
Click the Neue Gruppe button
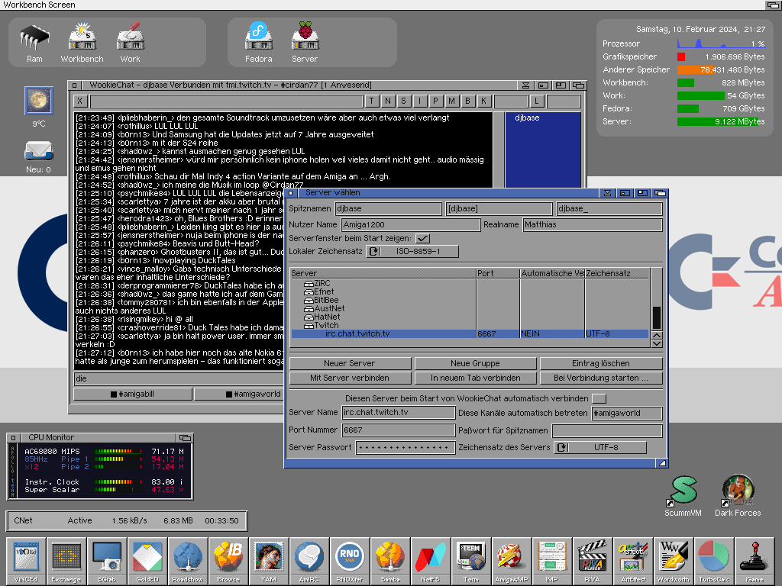tap(475, 363)
